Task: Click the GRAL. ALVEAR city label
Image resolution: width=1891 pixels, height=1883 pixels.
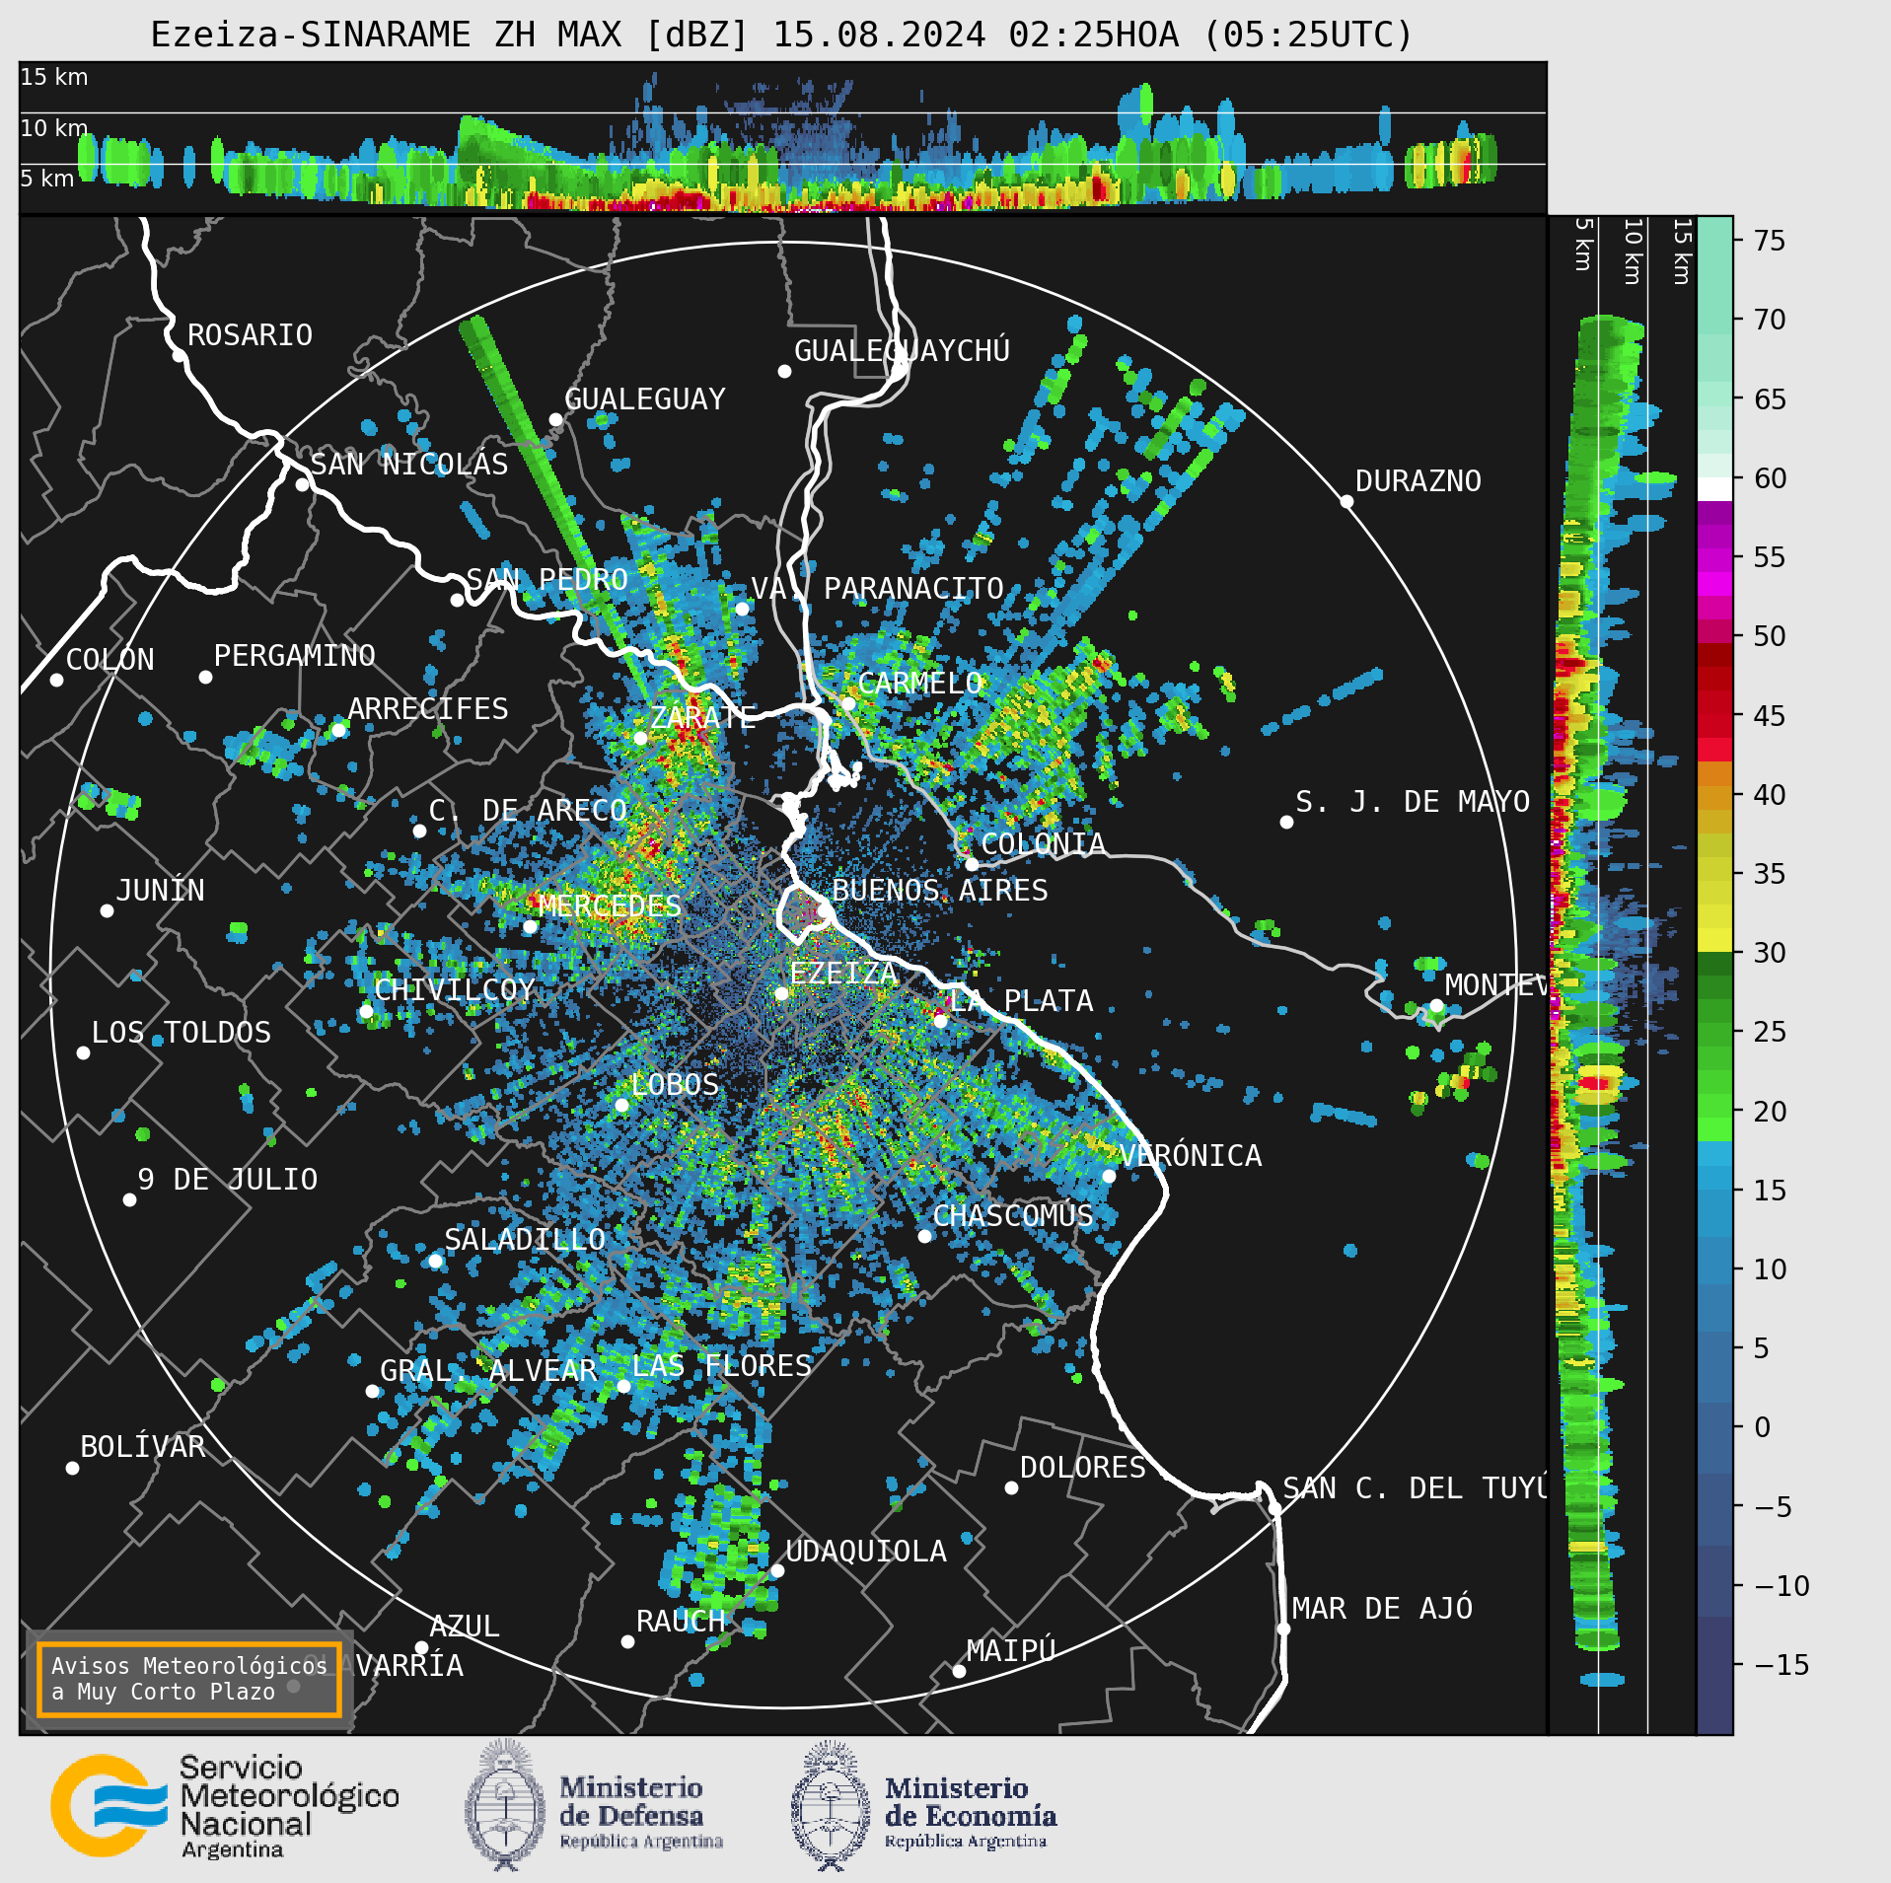Action: coord(488,1371)
